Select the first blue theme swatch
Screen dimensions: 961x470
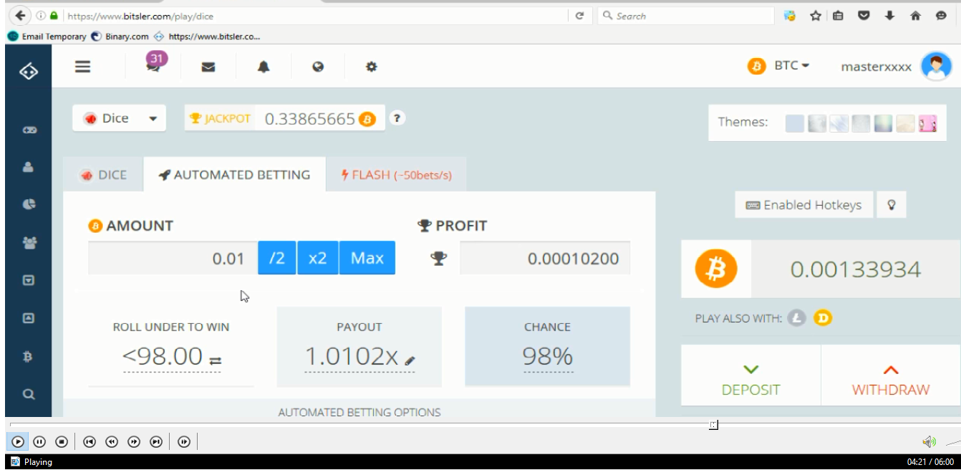(x=794, y=123)
